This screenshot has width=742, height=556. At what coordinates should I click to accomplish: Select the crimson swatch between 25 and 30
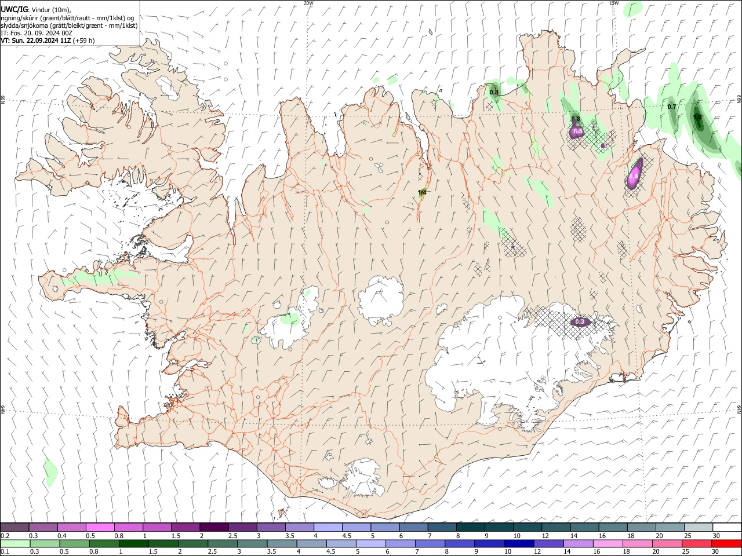point(697,544)
